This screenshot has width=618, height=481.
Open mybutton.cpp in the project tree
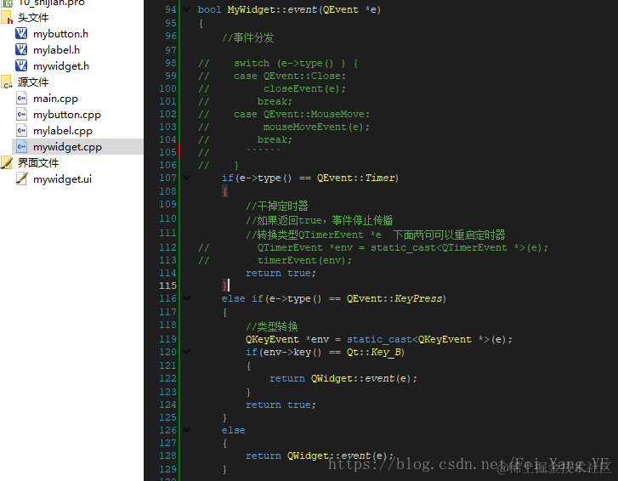(67, 115)
